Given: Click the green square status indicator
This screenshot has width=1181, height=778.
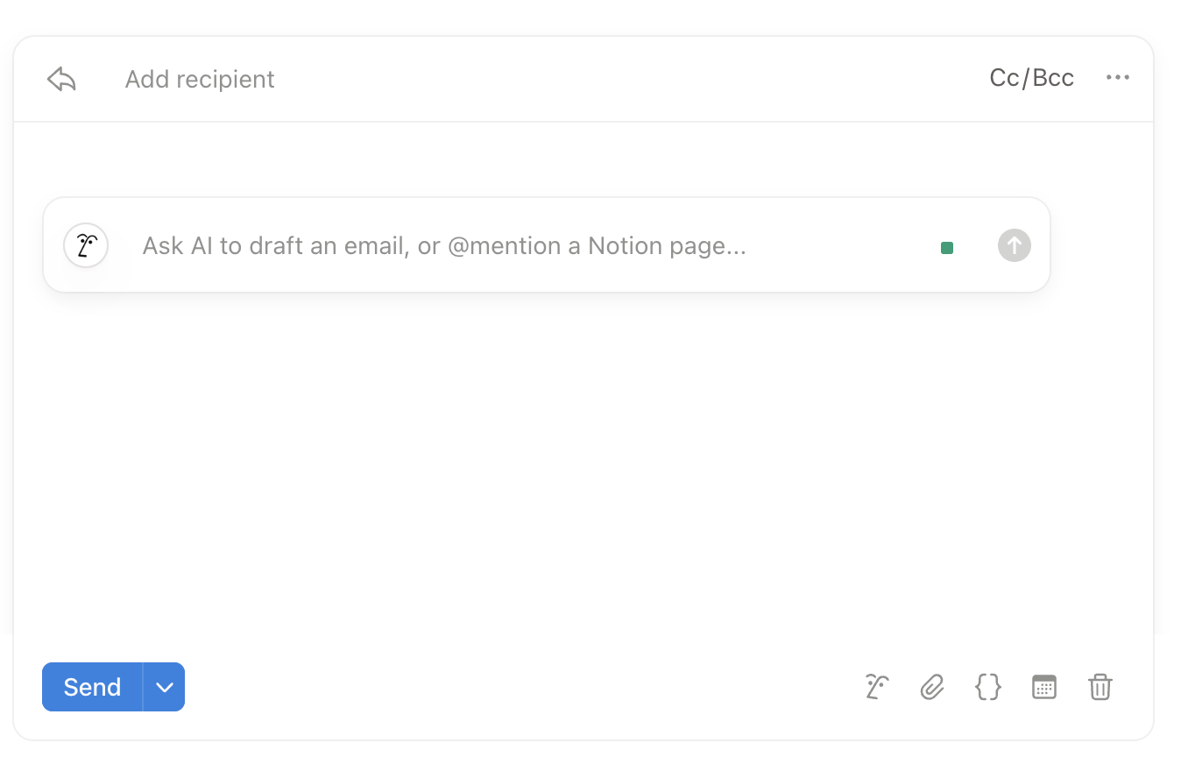Looking at the screenshot, I should point(946,247).
